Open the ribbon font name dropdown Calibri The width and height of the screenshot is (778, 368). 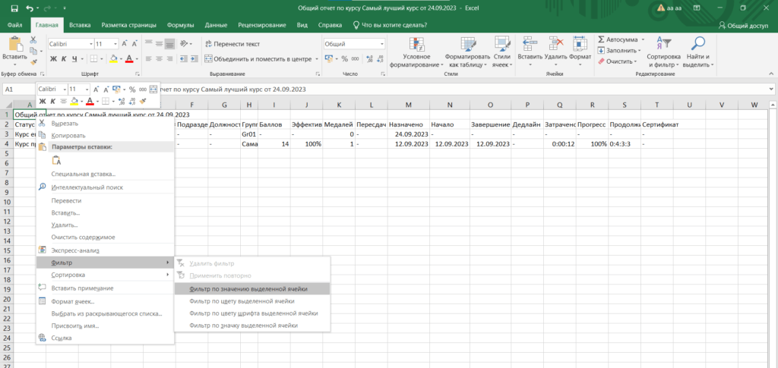pos(91,44)
